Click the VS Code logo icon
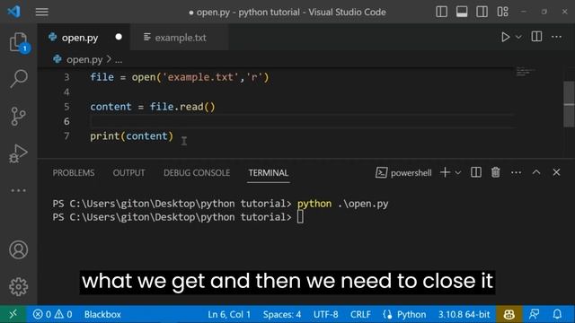 (x=14, y=12)
